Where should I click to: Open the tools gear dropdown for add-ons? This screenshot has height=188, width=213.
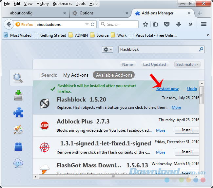107,49
